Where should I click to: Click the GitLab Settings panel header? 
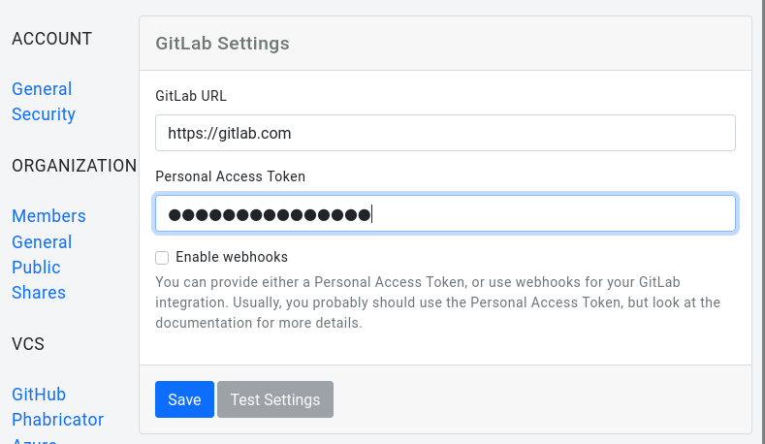click(x=223, y=44)
